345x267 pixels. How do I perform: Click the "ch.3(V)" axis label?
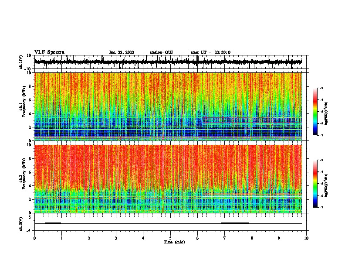tap(21, 224)
